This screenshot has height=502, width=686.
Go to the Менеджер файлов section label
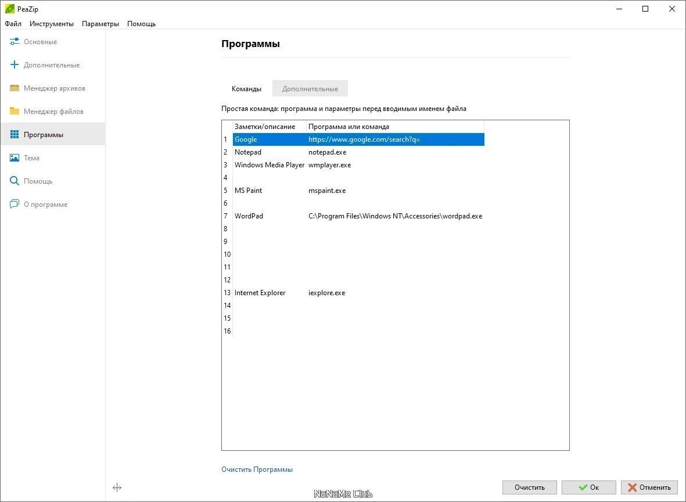53,111
